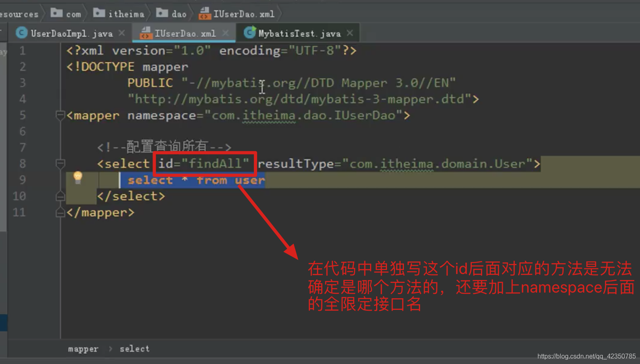640x364 pixels.
Task: Toggle fold marker at closing select line 10
Action: point(60,197)
